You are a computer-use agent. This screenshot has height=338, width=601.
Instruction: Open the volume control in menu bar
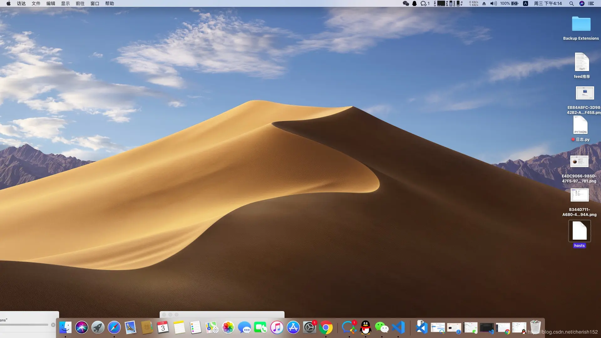coord(493,3)
